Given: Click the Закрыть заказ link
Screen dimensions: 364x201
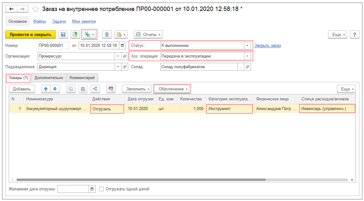Looking at the screenshot, I should [268, 46].
